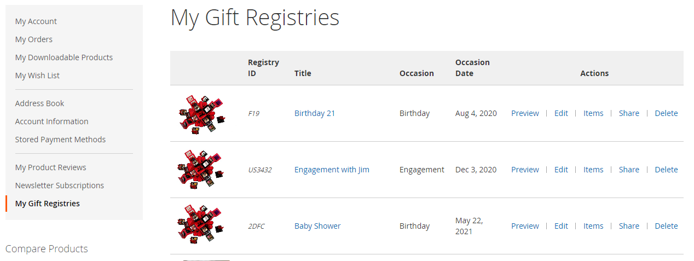
Task: Open the Engagement with Jim title link
Action: (x=332, y=170)
